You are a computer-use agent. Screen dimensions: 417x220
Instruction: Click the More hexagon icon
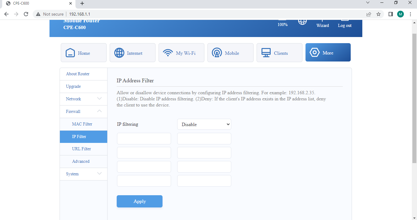click(315, 53)
